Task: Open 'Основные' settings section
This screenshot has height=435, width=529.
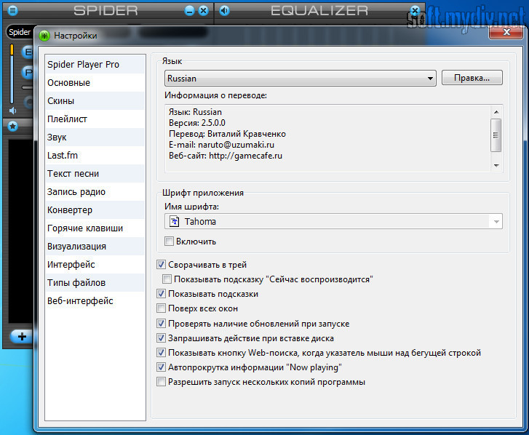Action: pos(95,83)
